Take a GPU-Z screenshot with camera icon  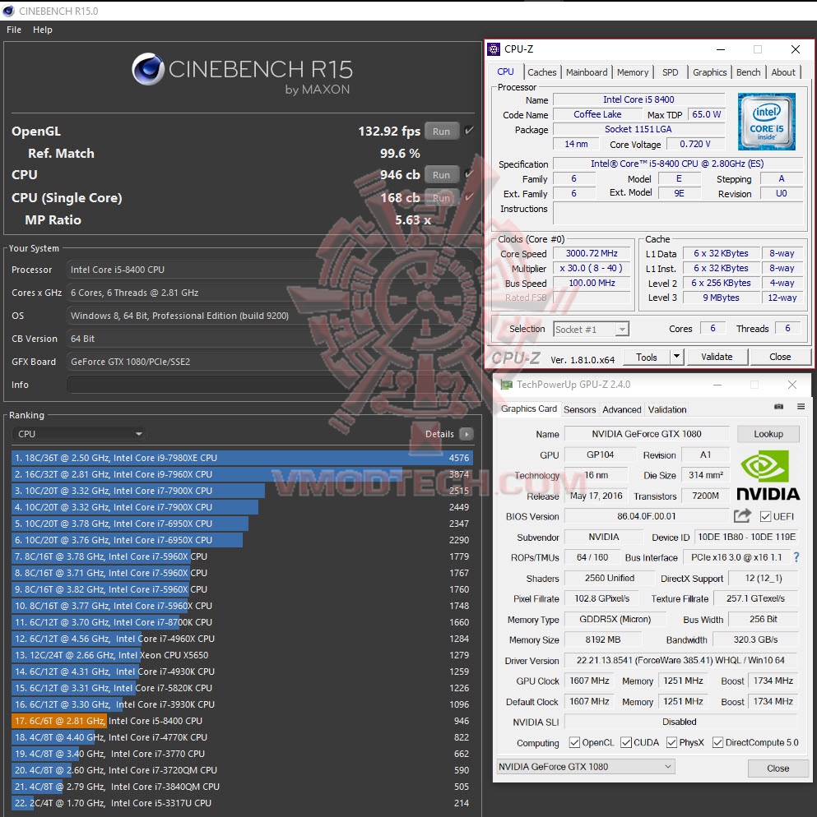[779, 406]
